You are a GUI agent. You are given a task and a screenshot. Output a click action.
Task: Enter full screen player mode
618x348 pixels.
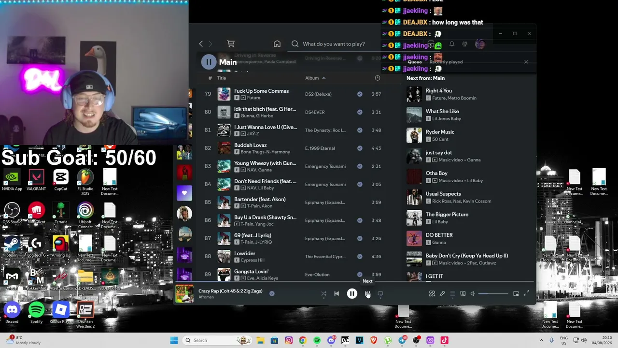(526, 294)
